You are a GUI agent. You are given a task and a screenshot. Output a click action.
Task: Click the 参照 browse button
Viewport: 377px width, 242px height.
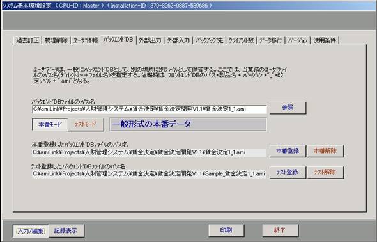pyautogui.click(x=288, y=108)
